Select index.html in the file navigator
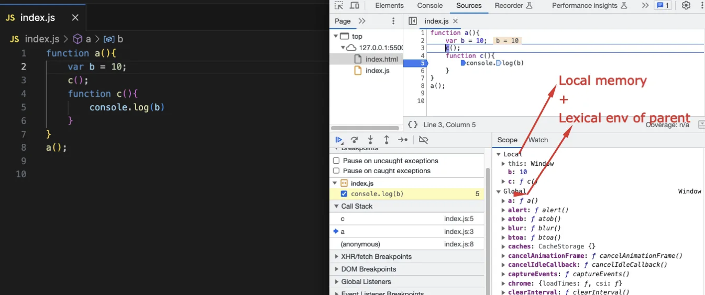Screen dimensions: 705x295 (381, 59)
